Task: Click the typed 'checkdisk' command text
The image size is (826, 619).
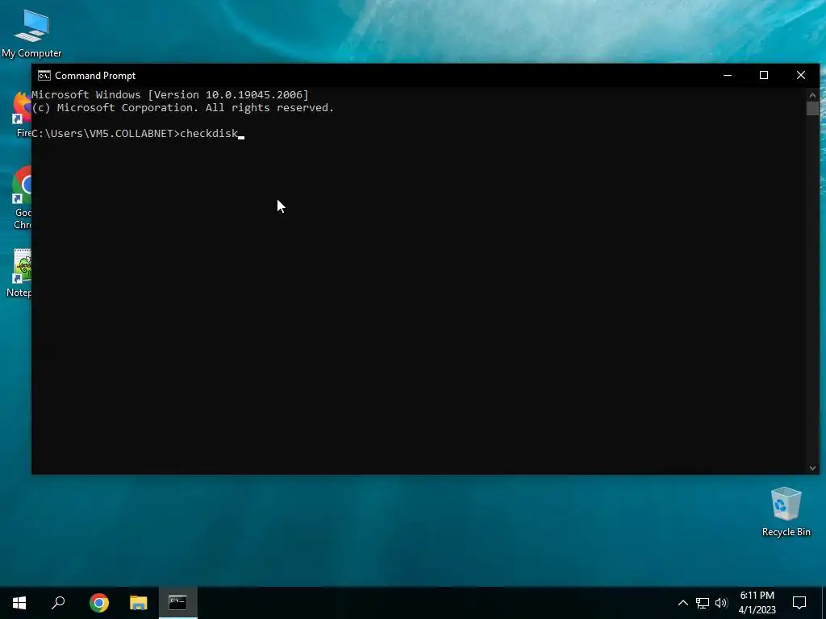Action: 209,134
